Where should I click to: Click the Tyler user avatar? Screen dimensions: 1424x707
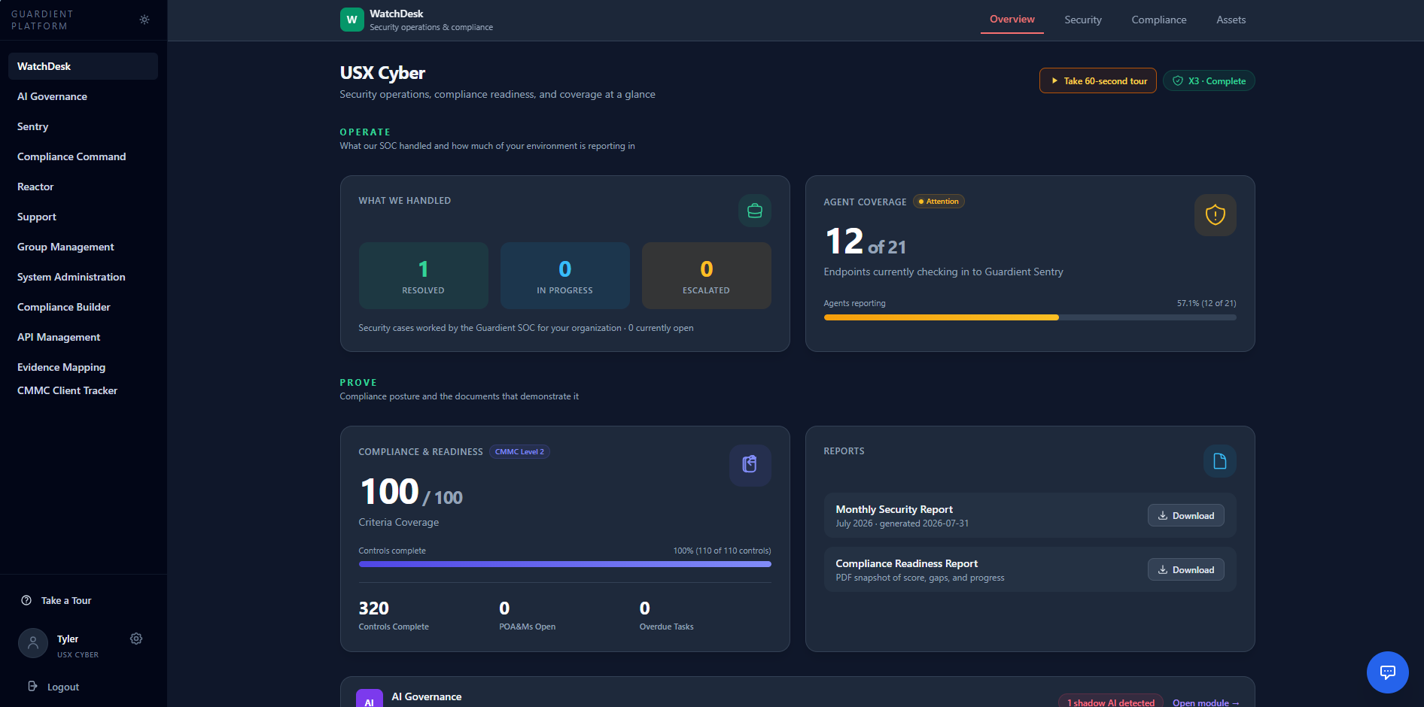click(x=33, y=643)
